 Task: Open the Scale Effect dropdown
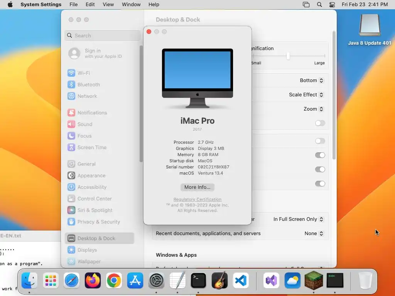coord(306,95)
